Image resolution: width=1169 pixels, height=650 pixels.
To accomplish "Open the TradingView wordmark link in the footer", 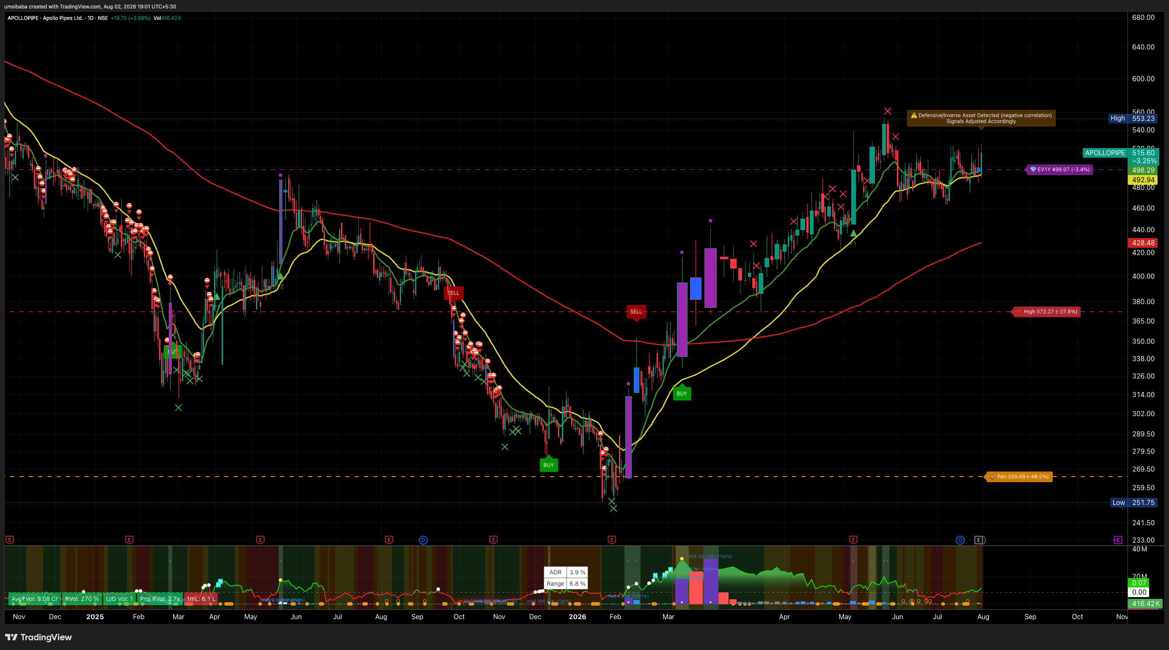I will 46,637.
